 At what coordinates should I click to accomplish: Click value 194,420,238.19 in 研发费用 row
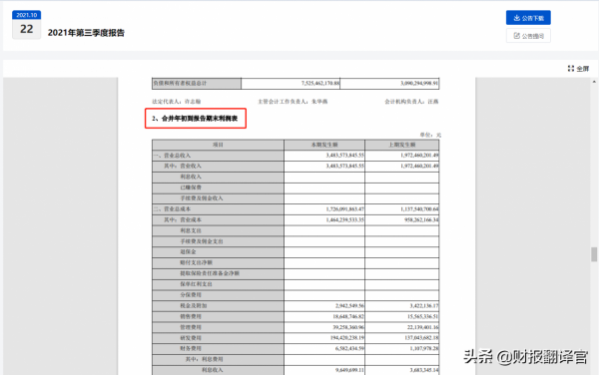click(x=347, y=338)
